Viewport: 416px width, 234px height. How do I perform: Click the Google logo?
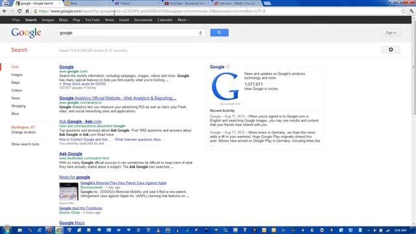click(26, 33)
